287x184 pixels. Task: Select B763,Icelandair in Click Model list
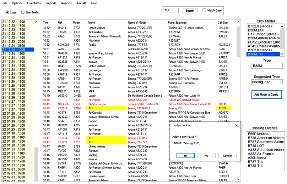tap(263, 50)
